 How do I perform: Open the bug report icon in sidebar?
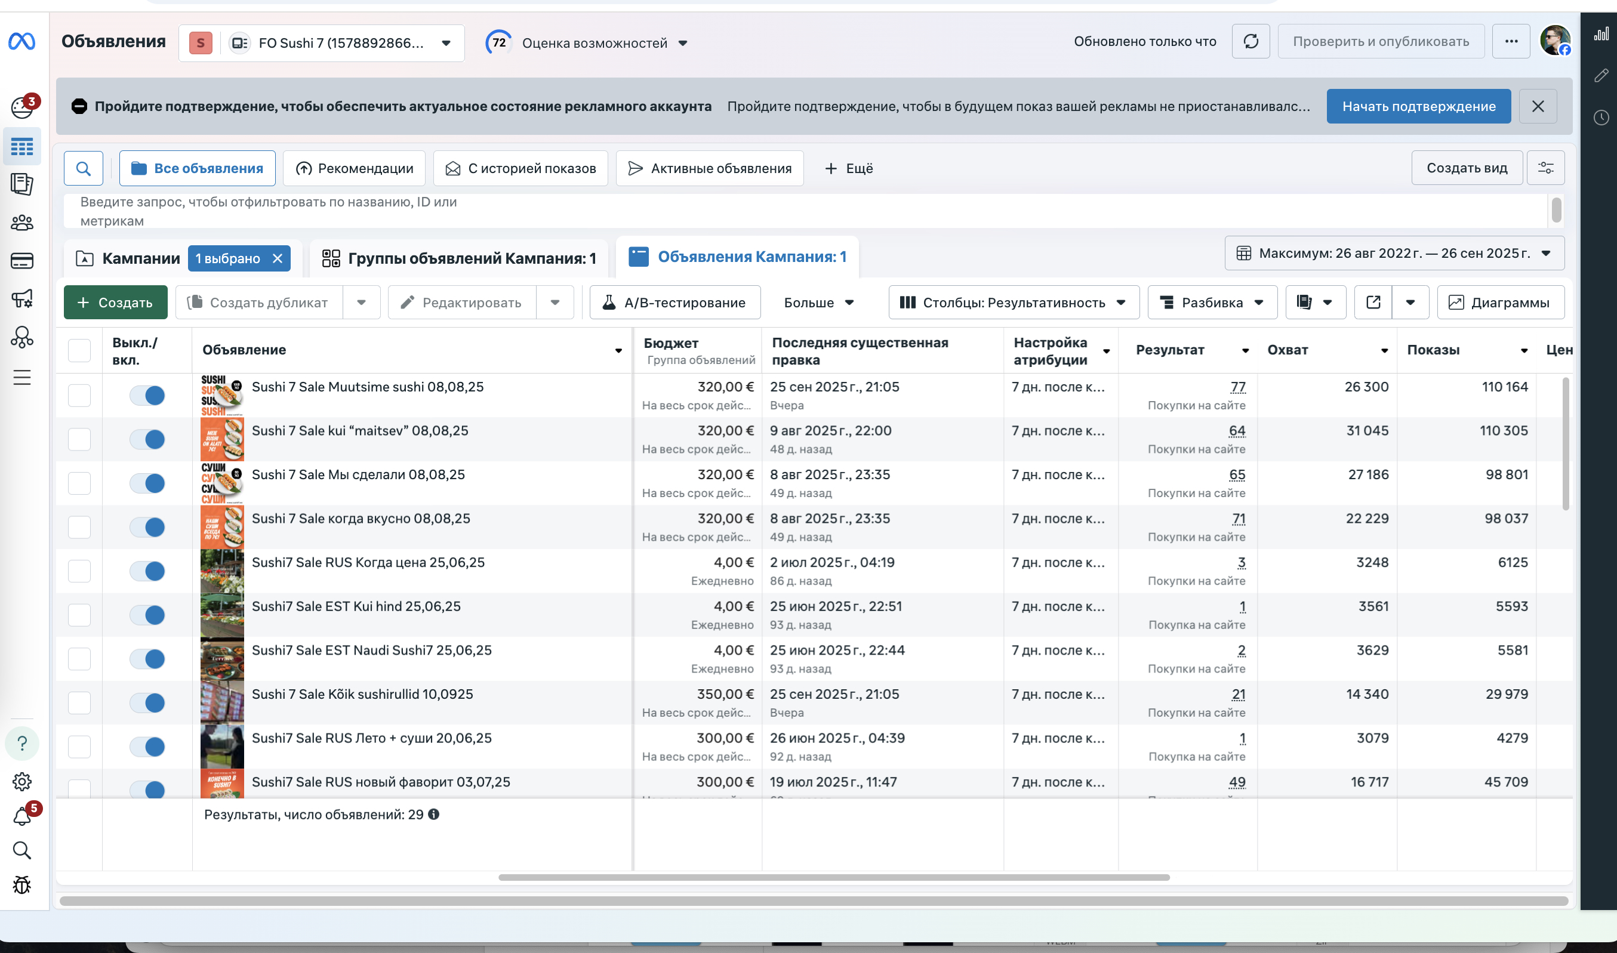coord(22,885)
